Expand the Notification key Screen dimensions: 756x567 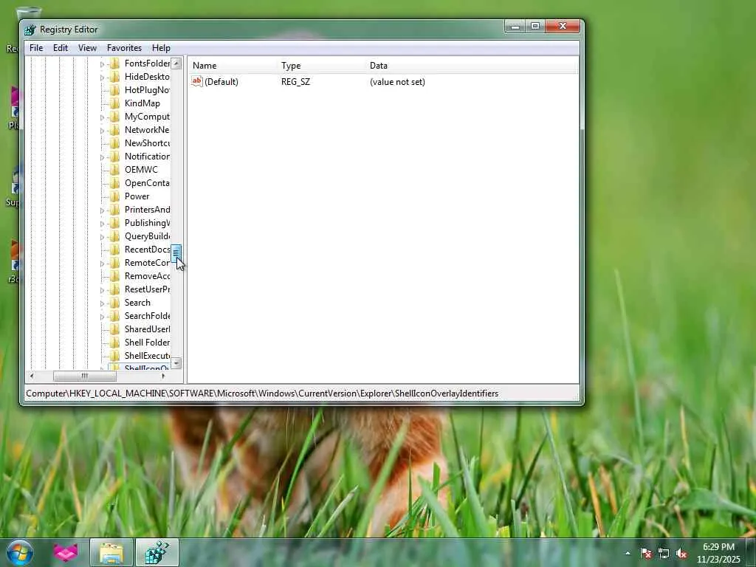(x=102, y=157)
